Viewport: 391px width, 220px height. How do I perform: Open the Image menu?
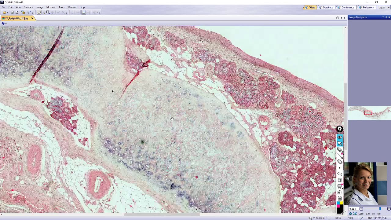point(40,7)
